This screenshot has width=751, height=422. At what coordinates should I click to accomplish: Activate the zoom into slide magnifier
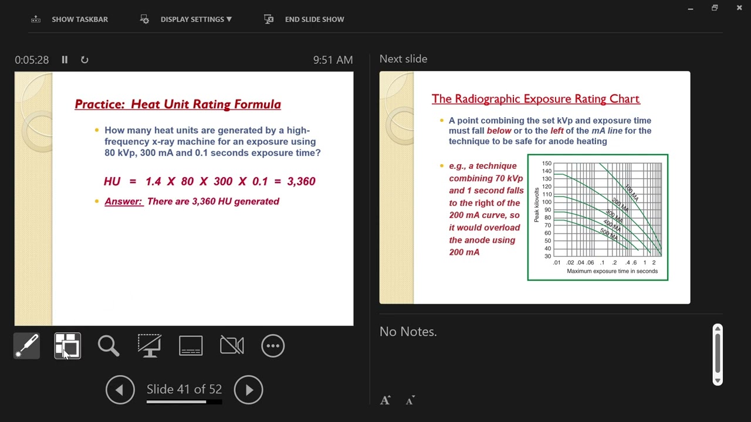tap(109, 346)
